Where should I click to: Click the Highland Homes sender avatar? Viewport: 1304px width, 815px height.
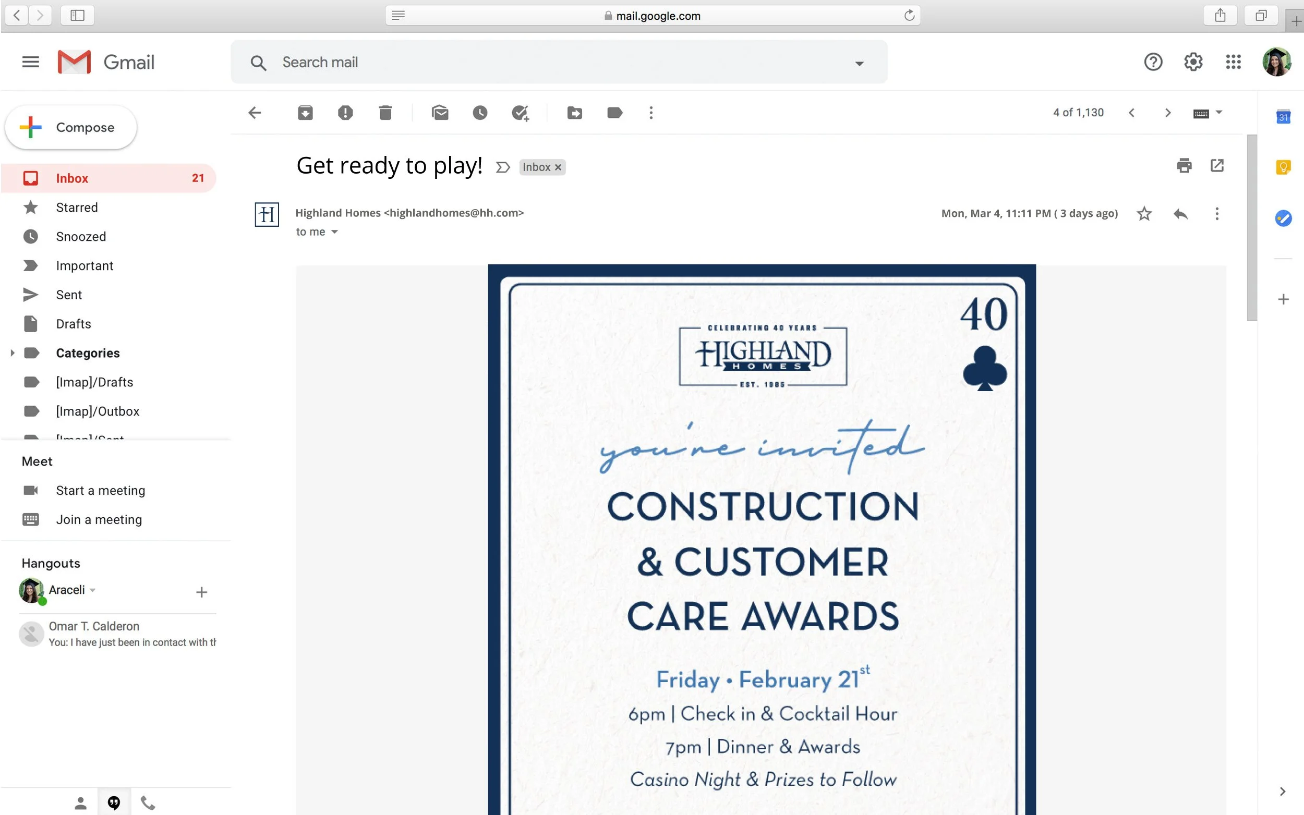coord(267,214)
